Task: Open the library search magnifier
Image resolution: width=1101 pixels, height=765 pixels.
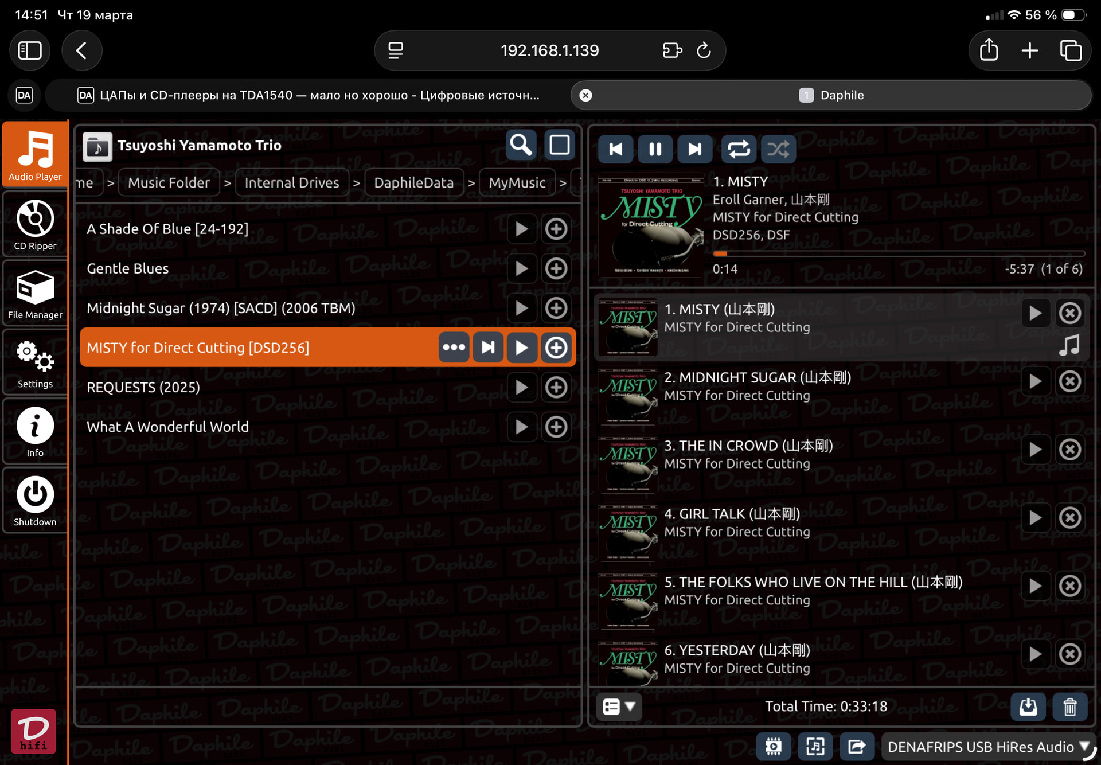Action: pos(521,145)
